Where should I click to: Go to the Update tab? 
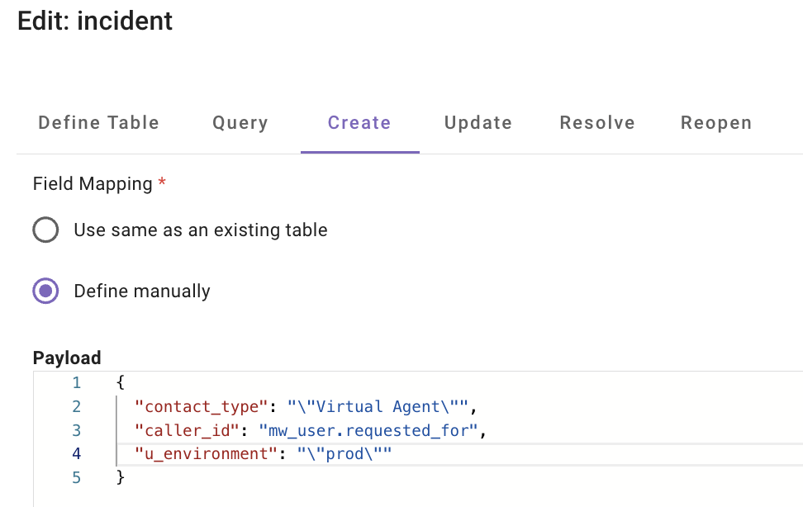(478, 123)
